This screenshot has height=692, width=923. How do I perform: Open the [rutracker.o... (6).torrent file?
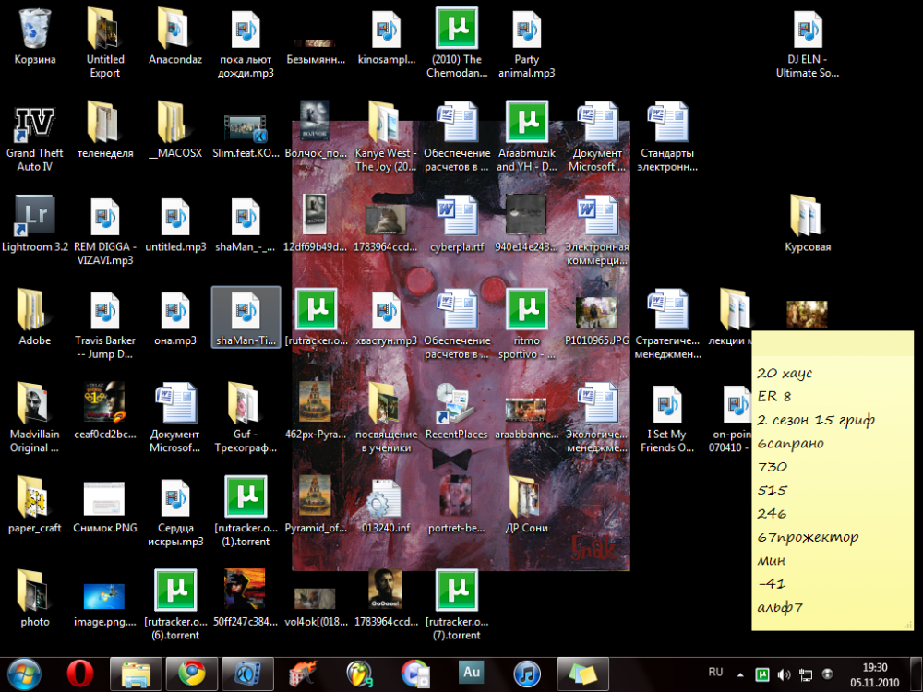(174, 605)
